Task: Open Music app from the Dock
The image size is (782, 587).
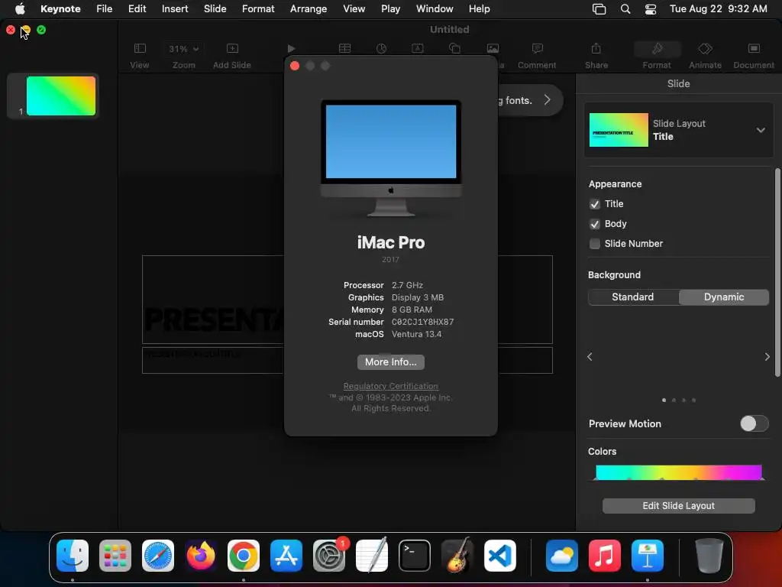Action: 605,556
